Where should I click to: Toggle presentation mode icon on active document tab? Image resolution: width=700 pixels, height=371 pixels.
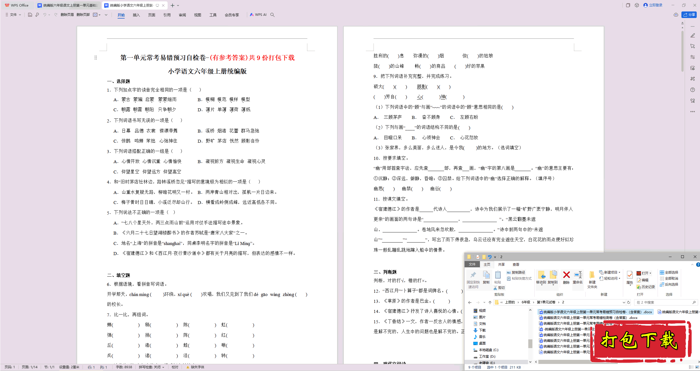click(157, 5)
